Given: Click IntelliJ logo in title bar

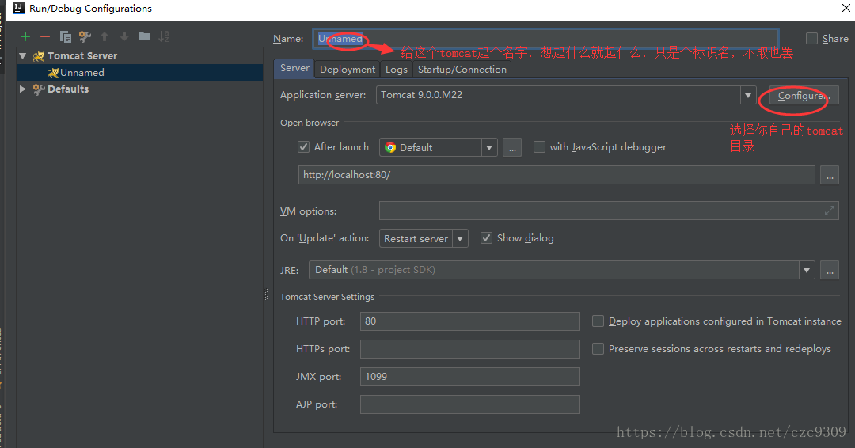Looking at the screenshot, I should tap(18, 8).
